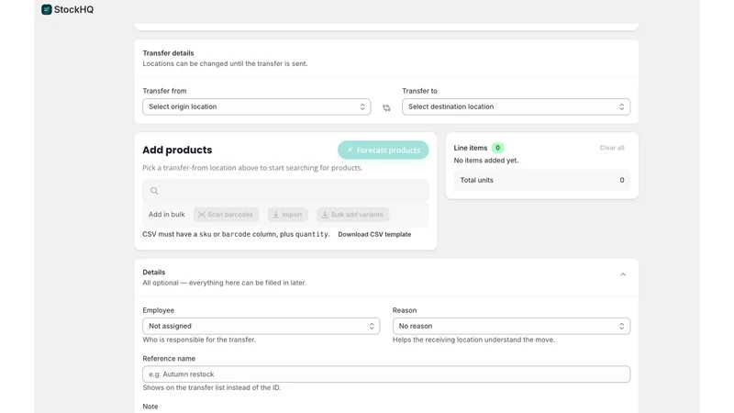Screen dimensions: 734x413
Task: Click the 'Add products' heading
Action: click(x=177, y=150)
